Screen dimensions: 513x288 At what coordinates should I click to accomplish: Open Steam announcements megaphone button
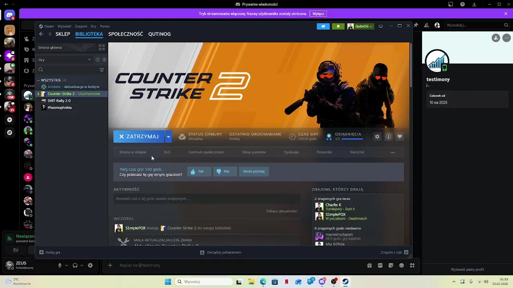[323, 26]
